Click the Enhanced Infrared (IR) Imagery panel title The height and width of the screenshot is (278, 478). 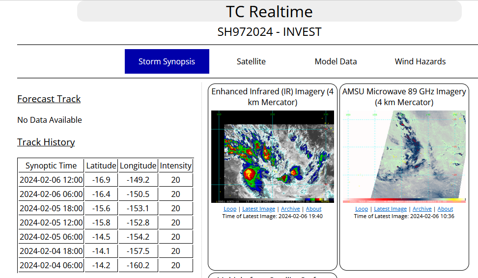pyautogui.click(x=273, y=97)
